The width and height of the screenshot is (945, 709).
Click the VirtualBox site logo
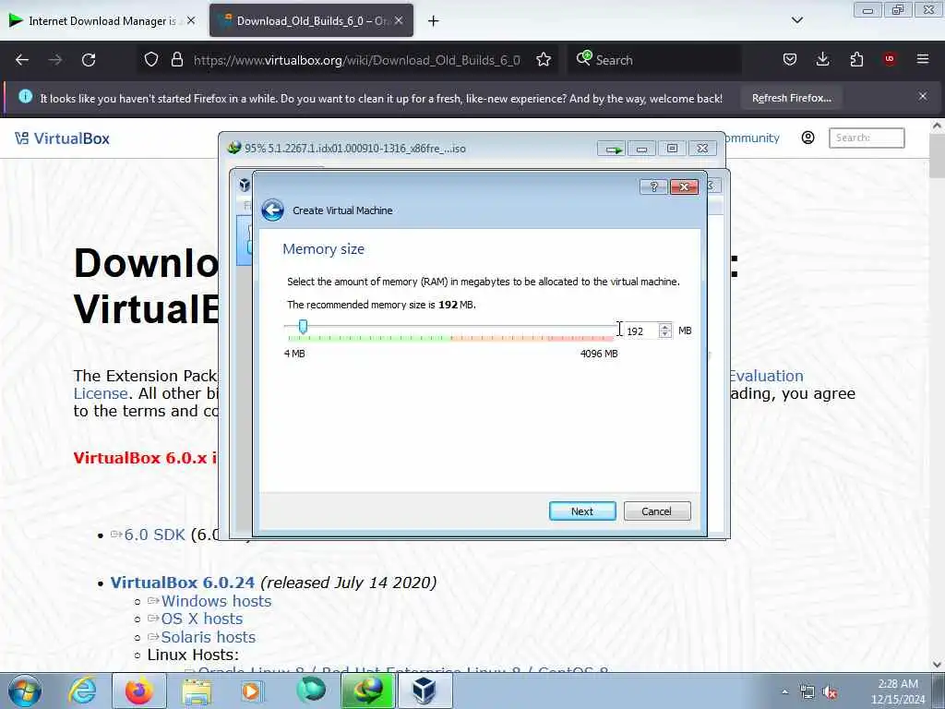click(x=63, y=138)
